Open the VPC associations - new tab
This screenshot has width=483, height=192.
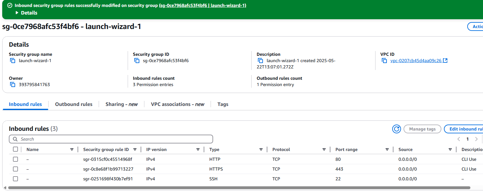pyautogui.click(x=177, y=104)
